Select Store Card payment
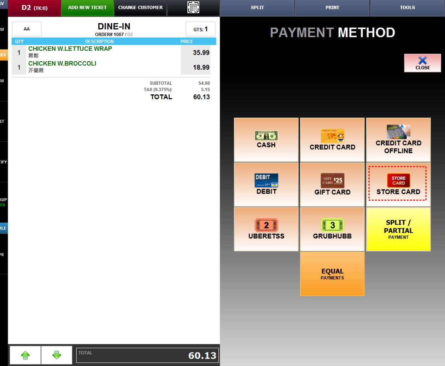Viewport: 445px width, 366px height. coord(398,185)
